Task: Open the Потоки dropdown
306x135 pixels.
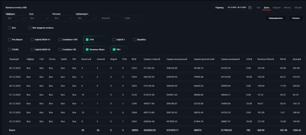Action: (x=63, y=18)
